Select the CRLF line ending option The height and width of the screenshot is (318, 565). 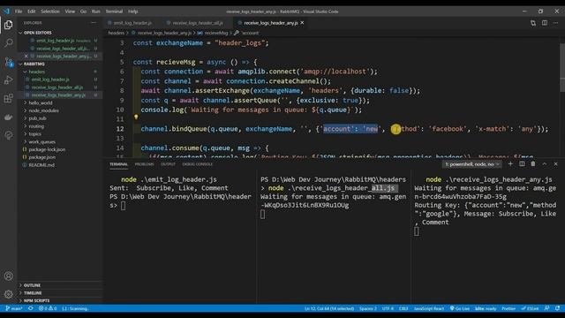click(x=403, y=308)
